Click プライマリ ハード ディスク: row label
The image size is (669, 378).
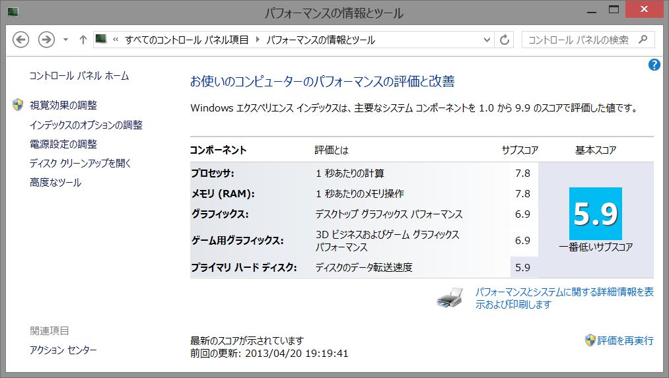244,268
